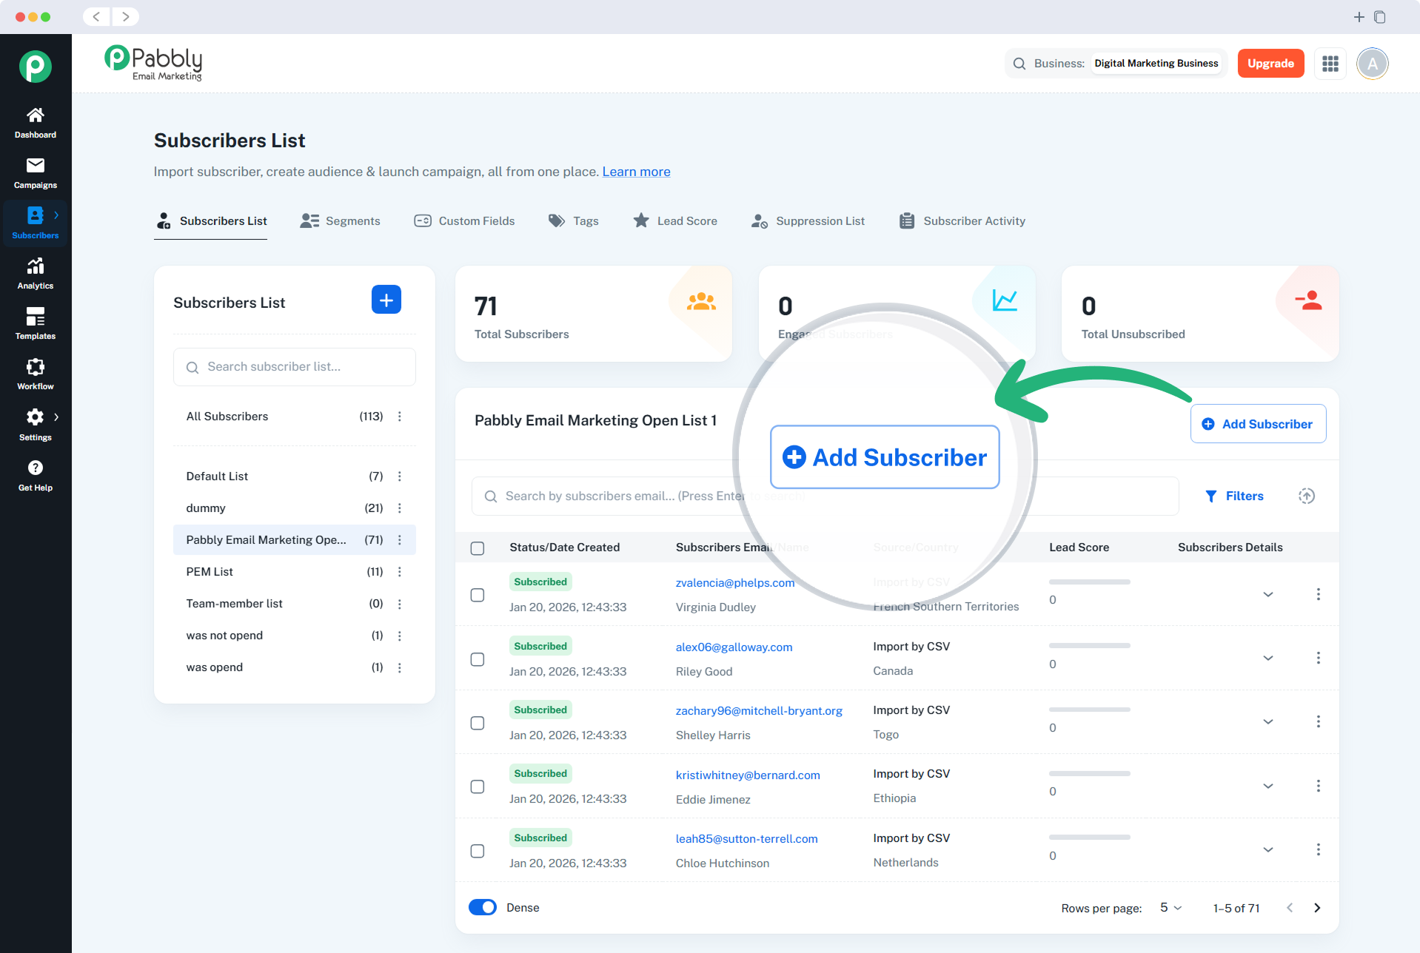1420x953 pixels.
Task: Expand details for zachary96@mitchell-bryant.org row
Action: tap(1268, 721)
